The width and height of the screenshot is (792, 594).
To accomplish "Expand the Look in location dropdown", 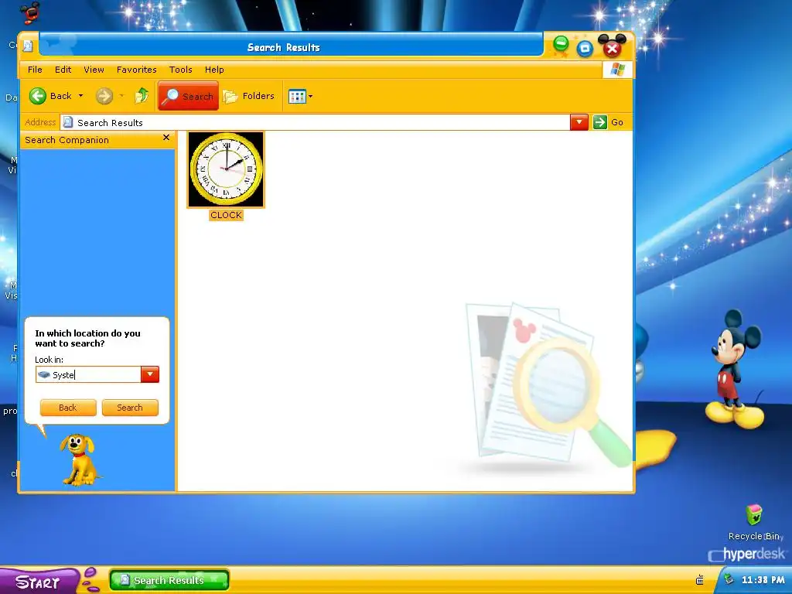I will click(150, 374).
